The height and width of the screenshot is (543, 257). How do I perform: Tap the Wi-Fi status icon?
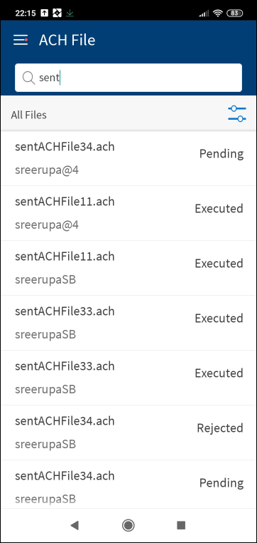tap(217, 13)
